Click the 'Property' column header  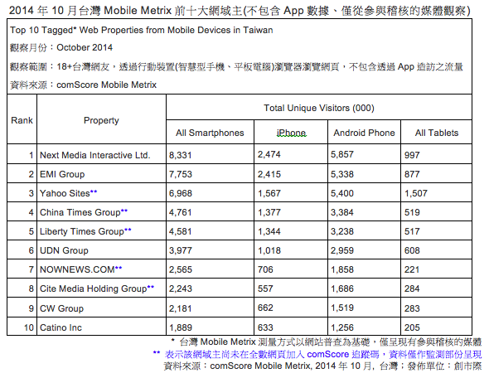pyautogui.click(x=101, y=119)
